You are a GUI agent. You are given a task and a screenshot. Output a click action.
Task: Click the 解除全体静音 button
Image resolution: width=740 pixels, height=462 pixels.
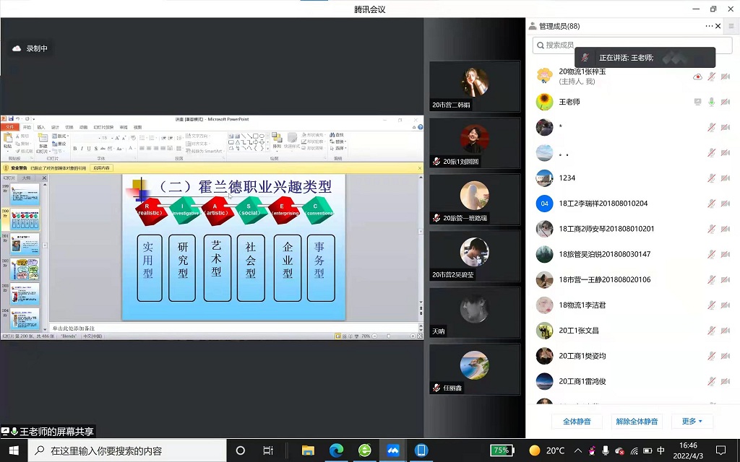pyautogui.click(x=637, y=421)
